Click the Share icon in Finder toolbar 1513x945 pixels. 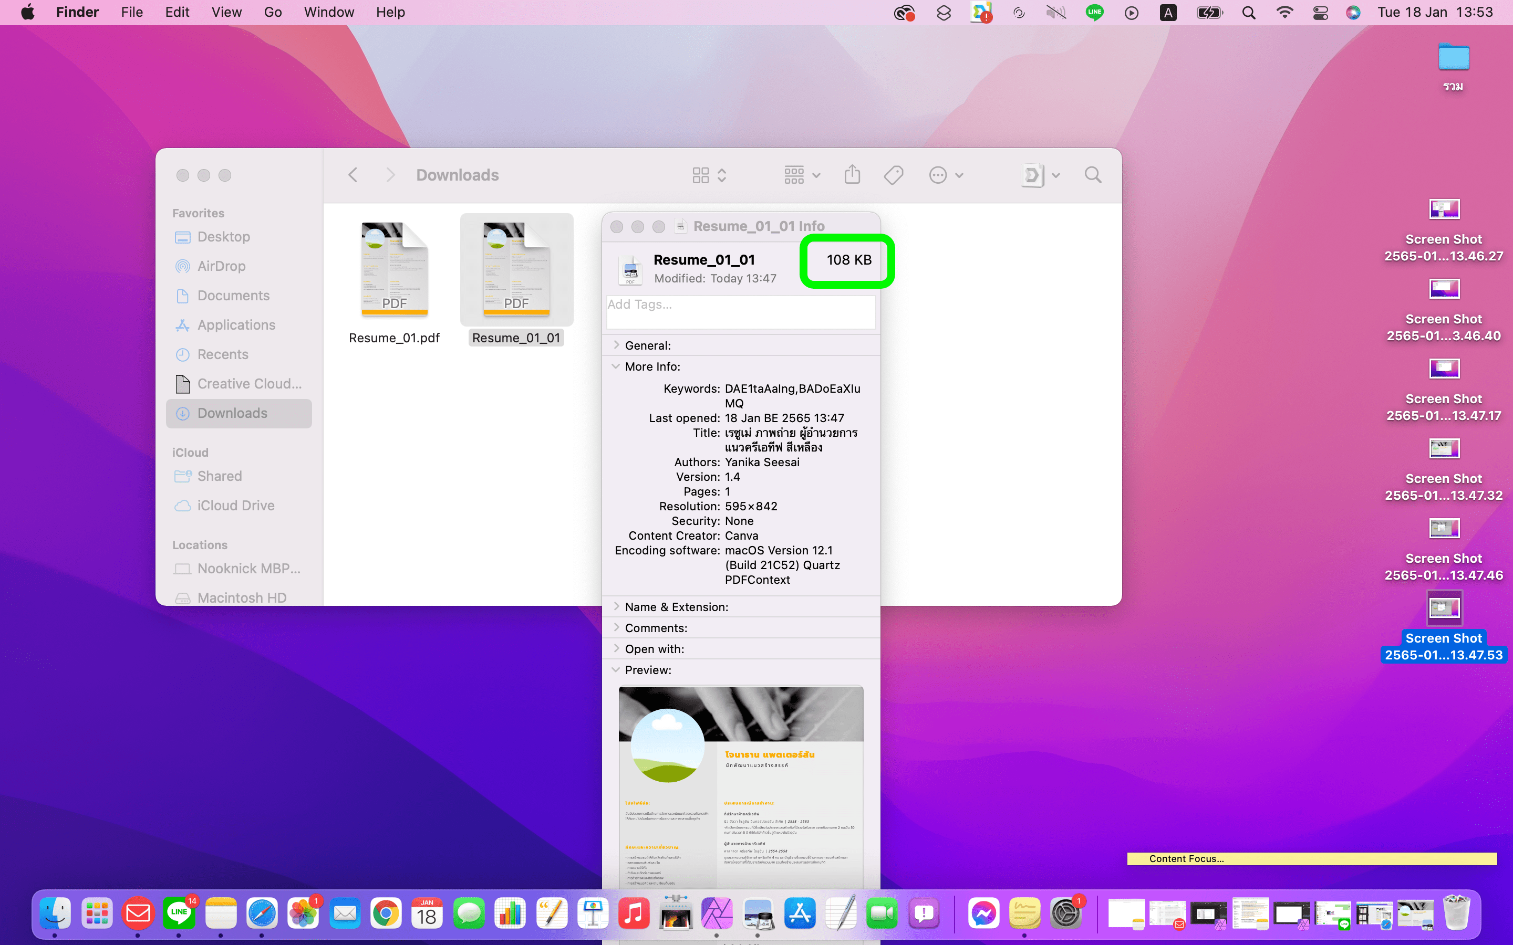(x=852, y=175)
